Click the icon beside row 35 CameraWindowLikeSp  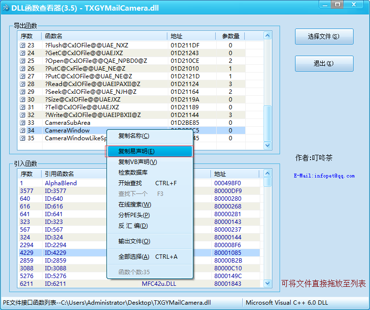[x=22, y=138]
